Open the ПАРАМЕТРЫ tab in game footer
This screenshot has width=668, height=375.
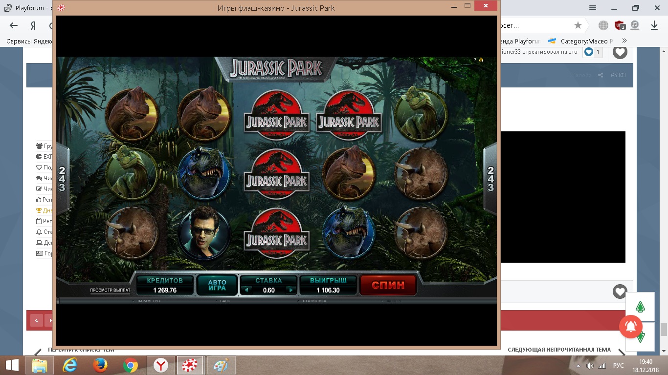(x=149, y=301)
